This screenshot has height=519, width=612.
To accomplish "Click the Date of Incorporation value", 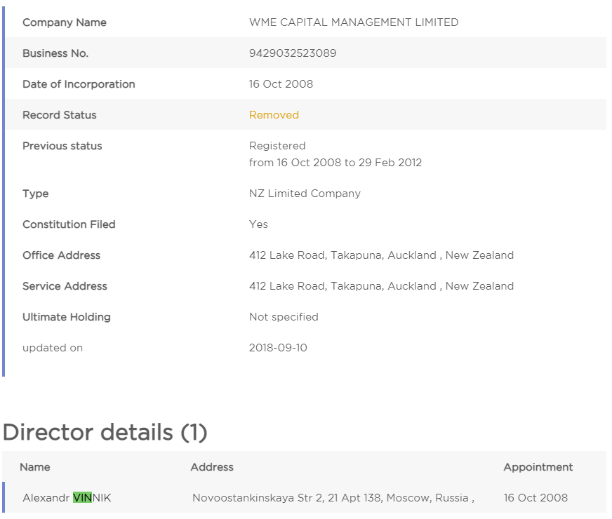I will point(281,84).
